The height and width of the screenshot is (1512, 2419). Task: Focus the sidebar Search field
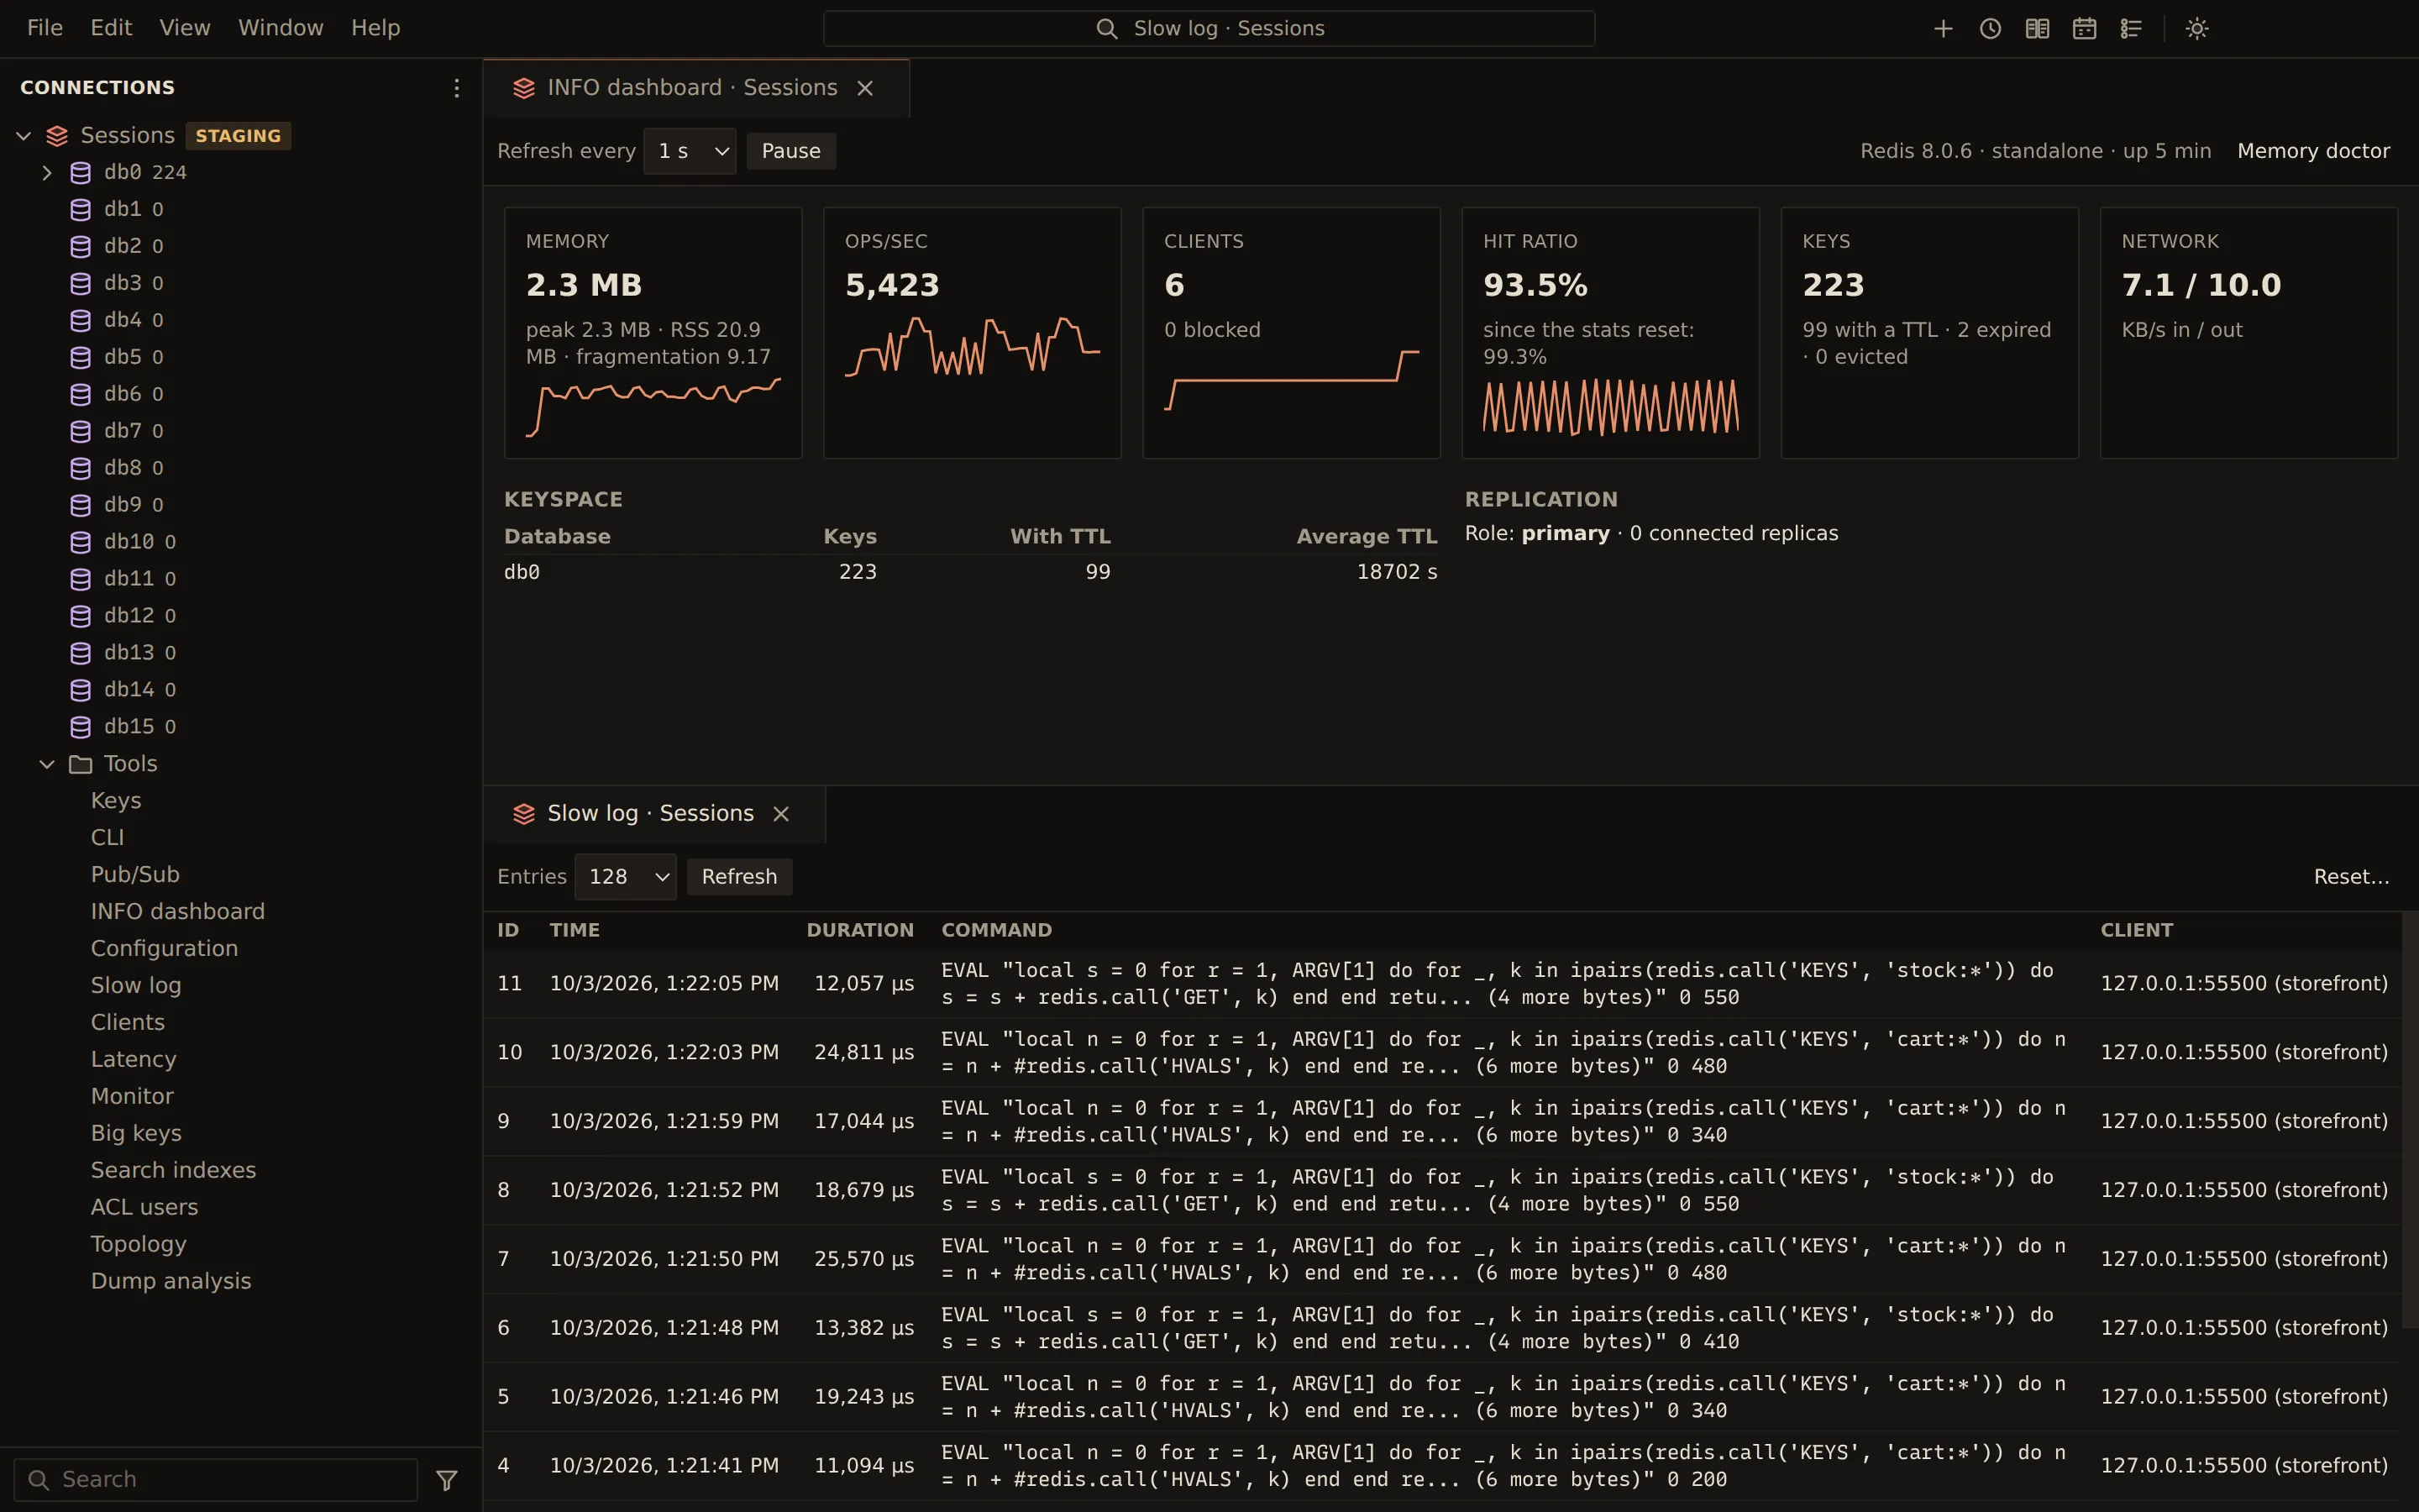point(215,1480)
